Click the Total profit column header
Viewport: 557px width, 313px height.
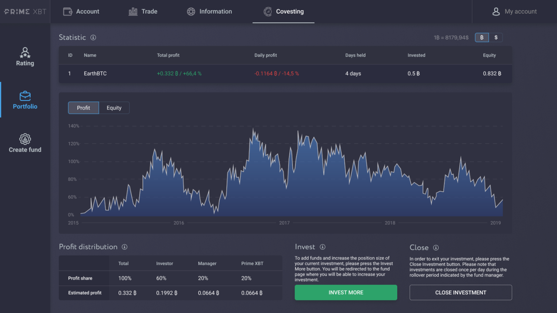[x=168, y=55]
